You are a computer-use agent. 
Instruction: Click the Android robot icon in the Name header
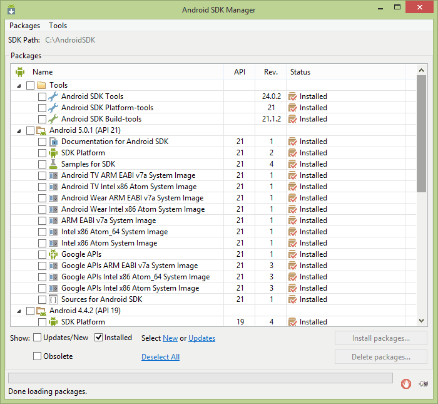20,72
